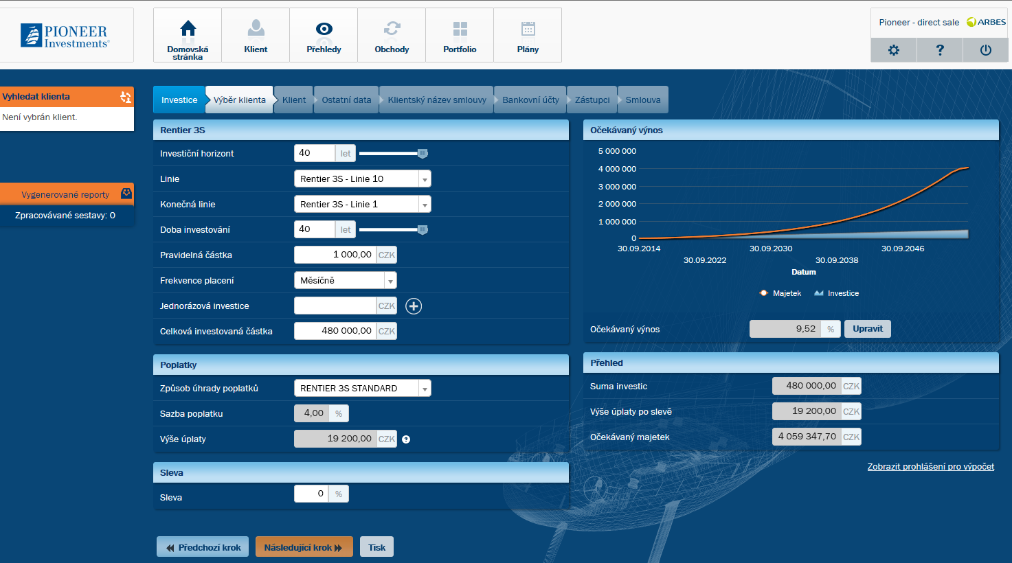Log out with the power icon
The height and width of the screenshot is (563, 1012).
click(985, 50)
